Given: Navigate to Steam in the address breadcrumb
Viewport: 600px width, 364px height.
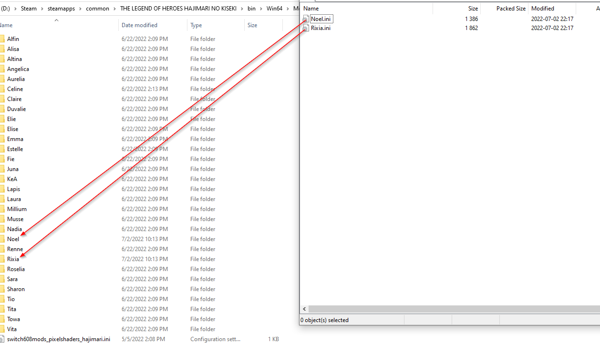Looking at the screenshot, I should tap(29, 9).
